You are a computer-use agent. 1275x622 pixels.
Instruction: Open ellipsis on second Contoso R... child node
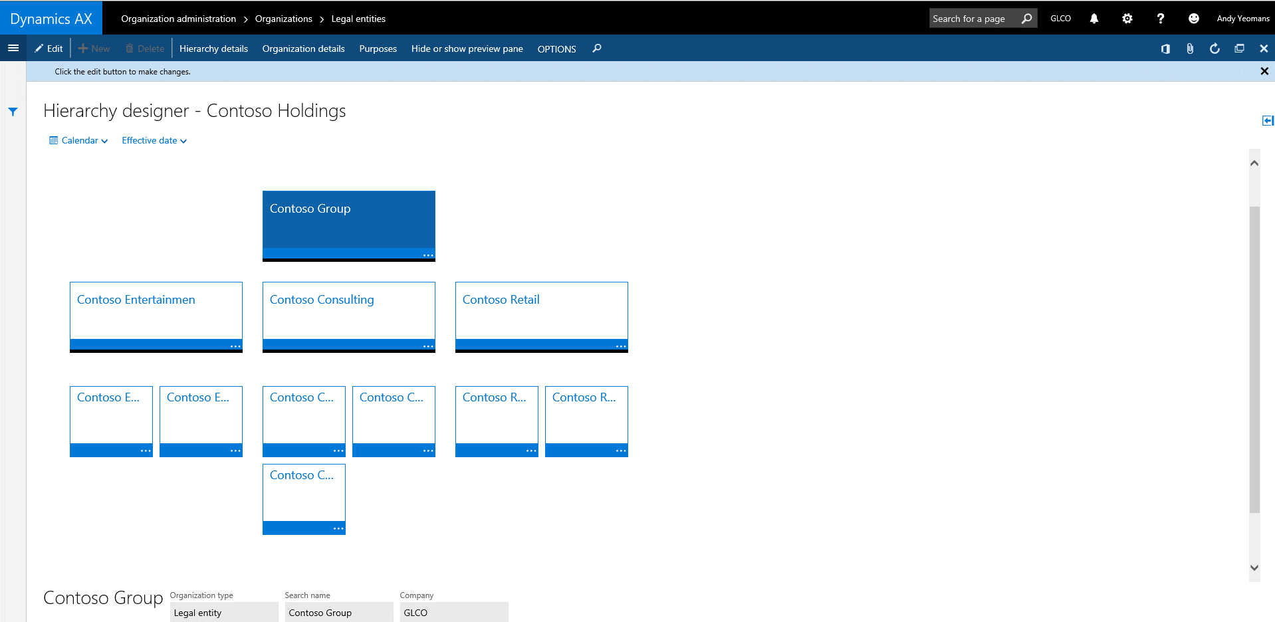click(621, 451)
